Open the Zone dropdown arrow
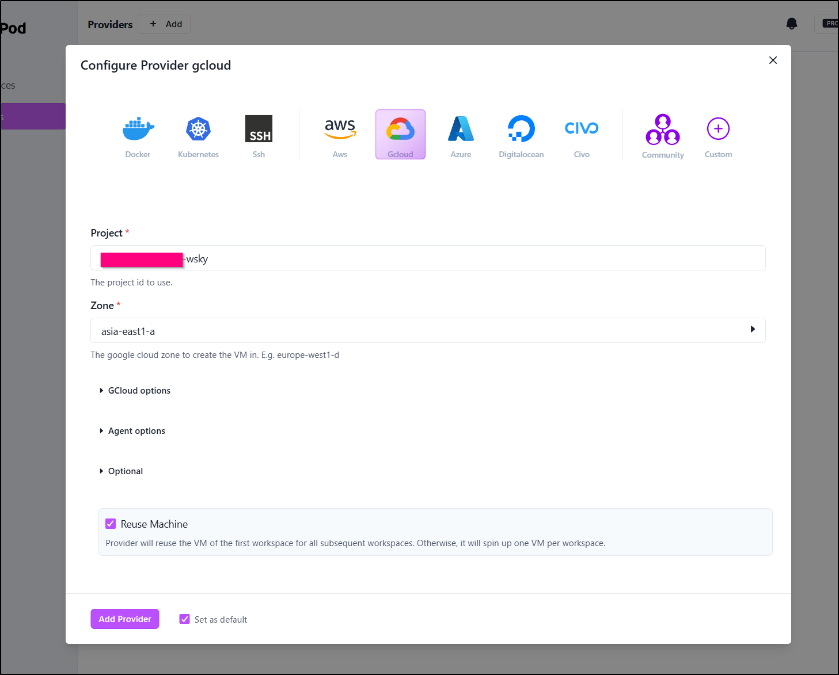This screenshot has height=675, width=839. 753,329
